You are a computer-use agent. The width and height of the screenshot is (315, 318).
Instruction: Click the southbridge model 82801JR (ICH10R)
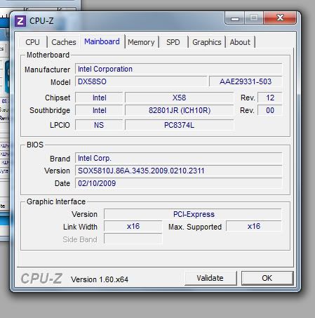180,110
